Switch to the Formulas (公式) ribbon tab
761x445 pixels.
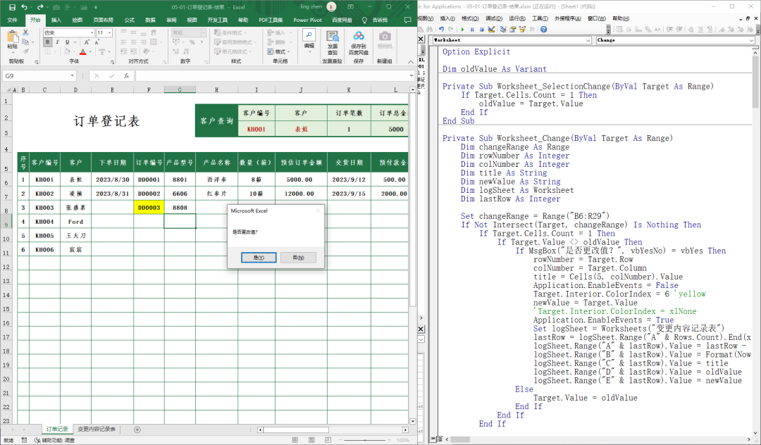(x=129, y=20)
